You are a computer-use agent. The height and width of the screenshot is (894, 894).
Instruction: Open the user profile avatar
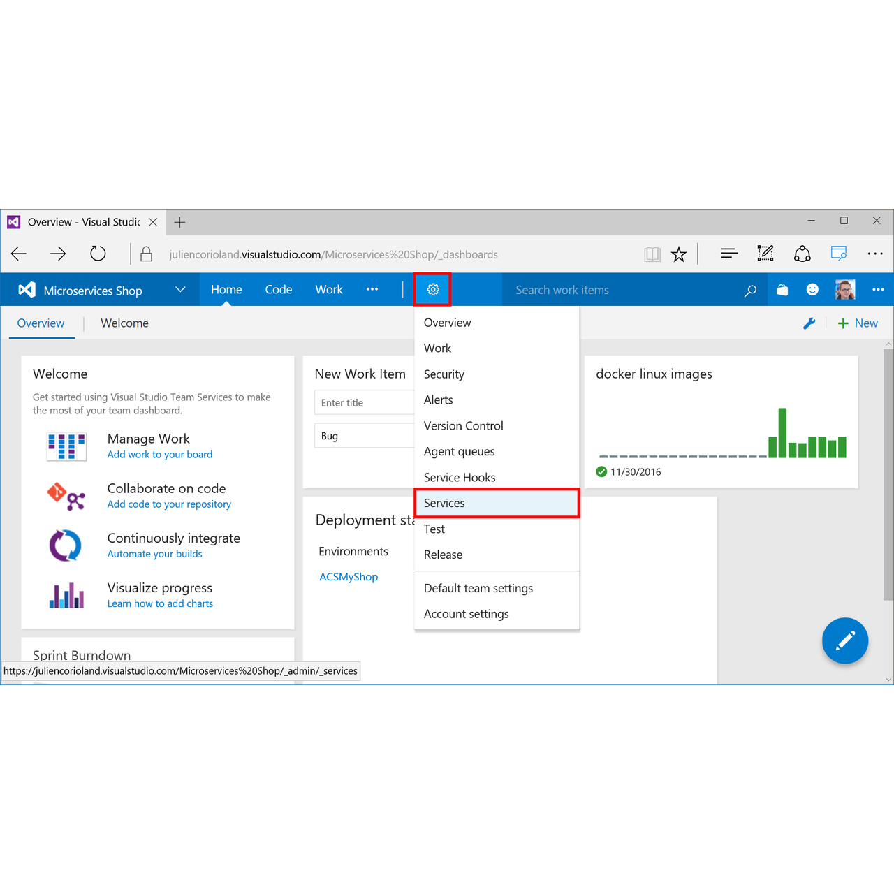pos(844,290)
